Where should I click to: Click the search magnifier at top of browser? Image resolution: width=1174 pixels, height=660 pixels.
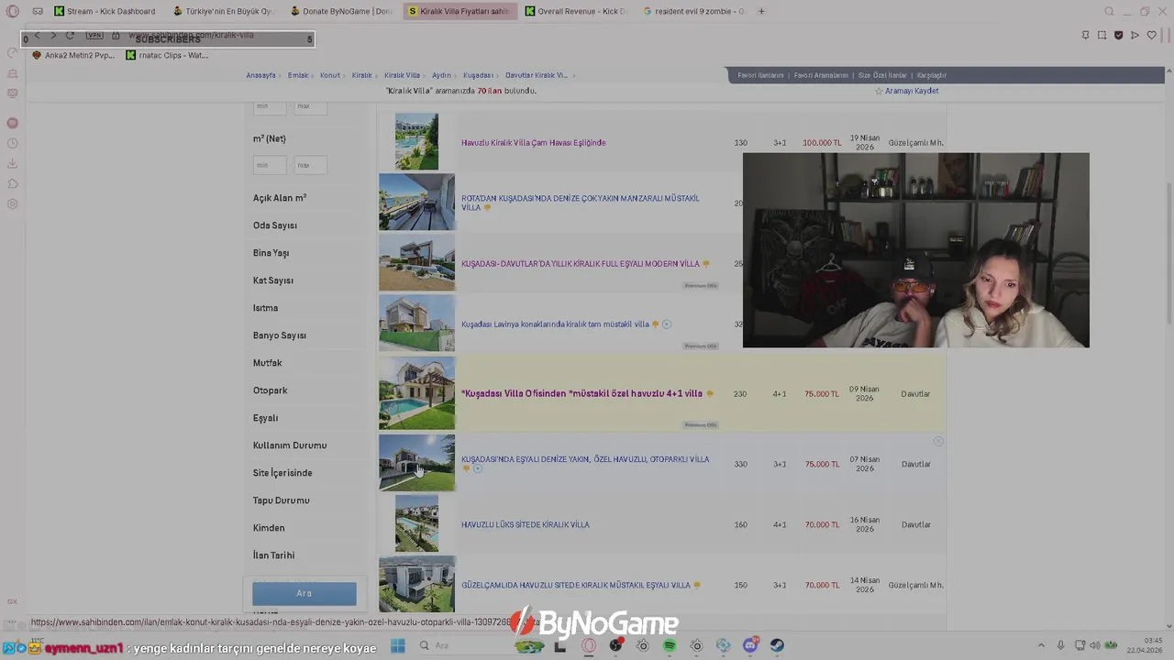click(1109, 11)
